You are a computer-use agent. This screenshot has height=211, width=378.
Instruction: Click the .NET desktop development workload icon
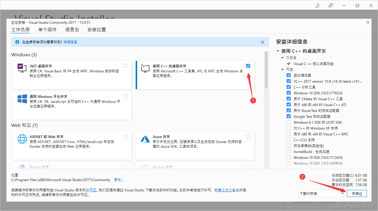click(22, 69)
